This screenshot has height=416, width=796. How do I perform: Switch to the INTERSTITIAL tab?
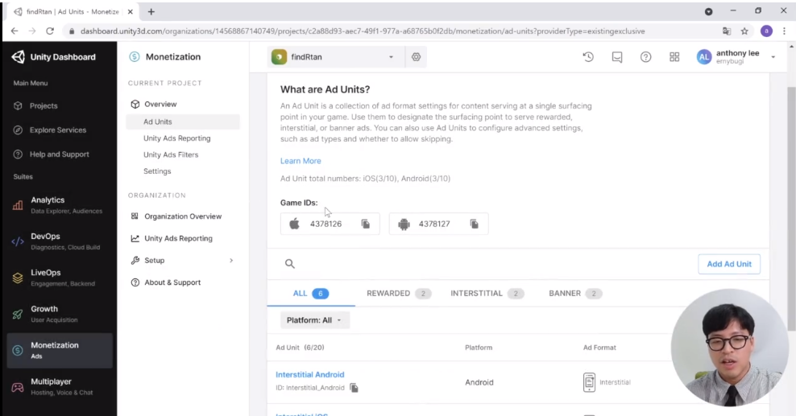pos(487,294)
